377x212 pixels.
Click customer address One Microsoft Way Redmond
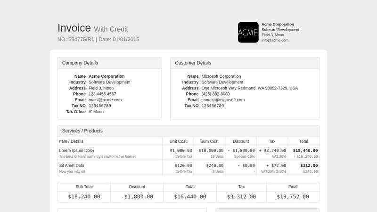click(250, 88)
